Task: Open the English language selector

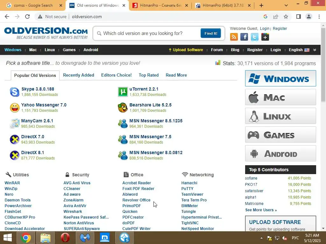Action: (299, 50)
